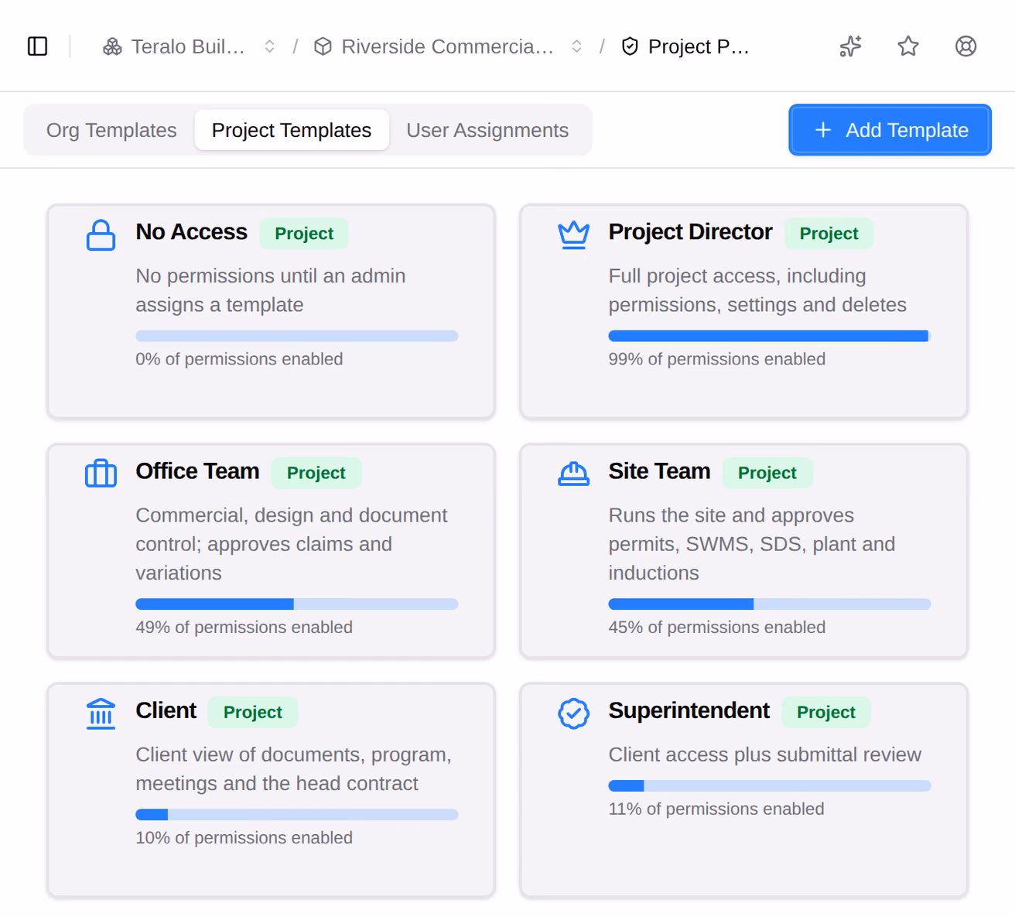Expand the Teralo organization switcher chevrons
The width and height of the screenshot is (1015, 917).
click(269, 46)
